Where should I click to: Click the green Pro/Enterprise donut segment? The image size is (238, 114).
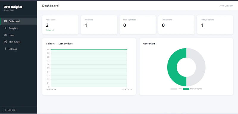click(x=172, y=67)
